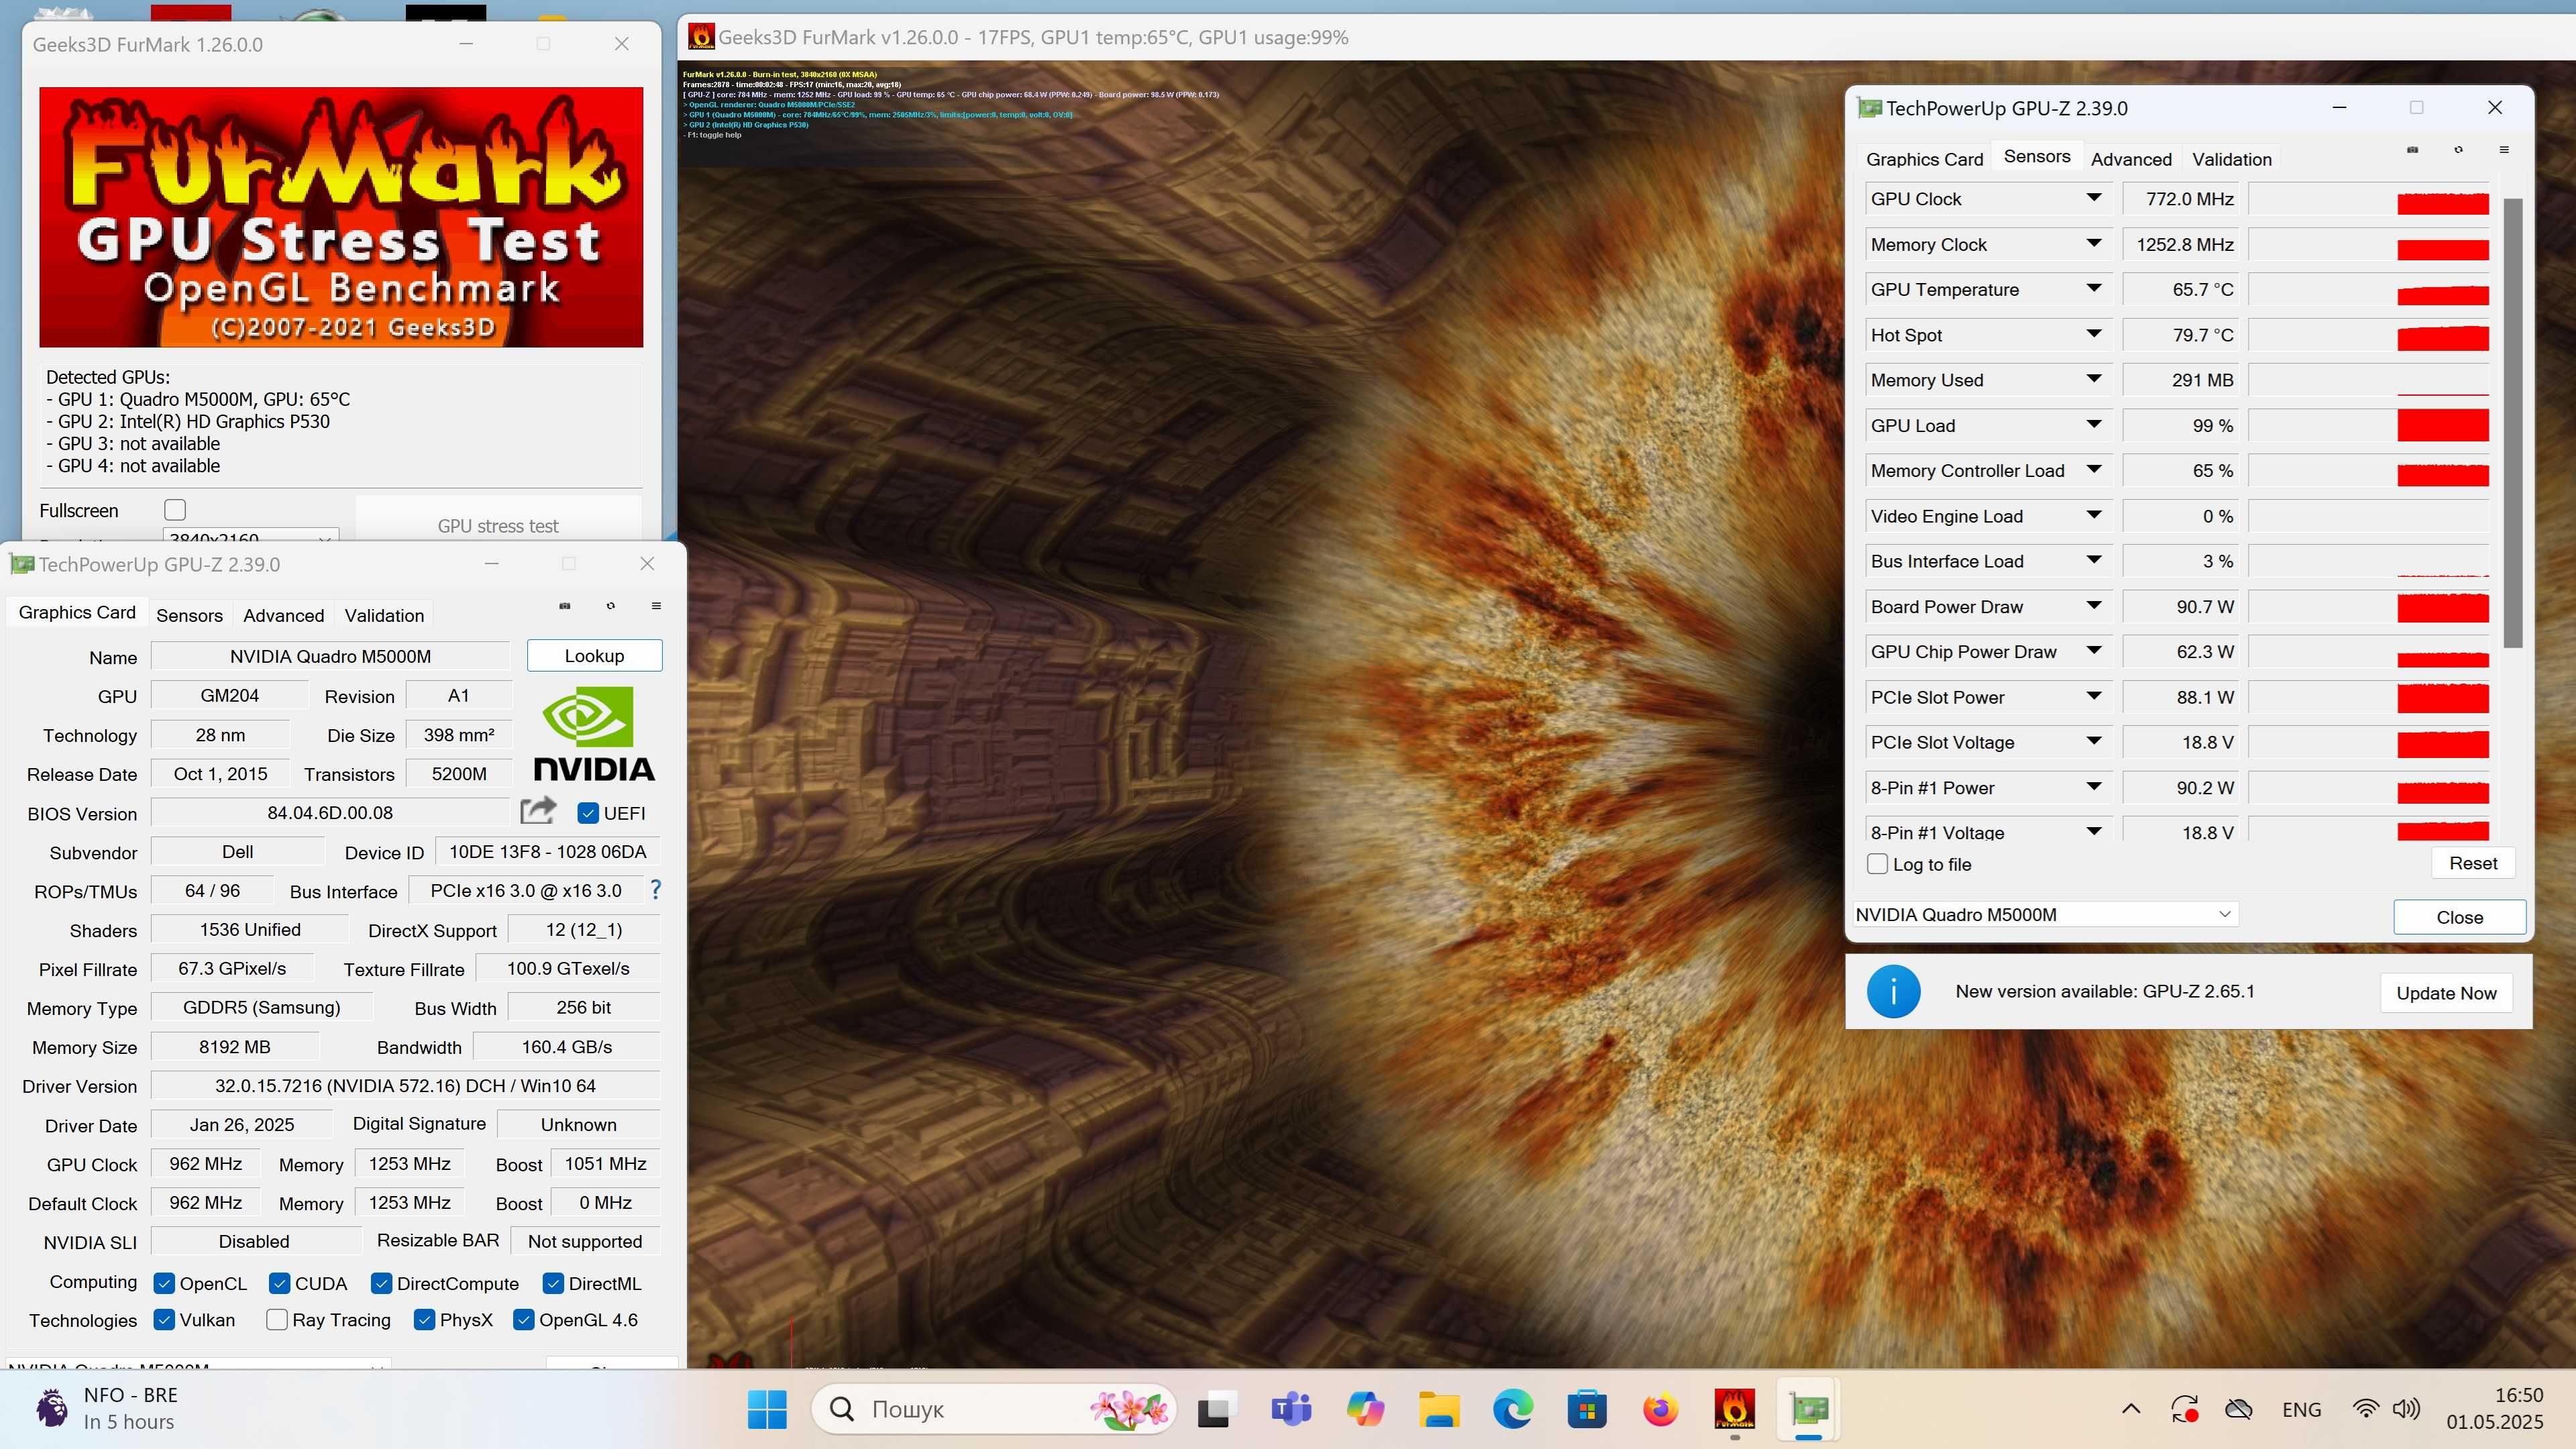The height and width of the screenshot is (1449, 2576).
Task: Toggle the UEFI checkbox
Action: tap(588, 813)
